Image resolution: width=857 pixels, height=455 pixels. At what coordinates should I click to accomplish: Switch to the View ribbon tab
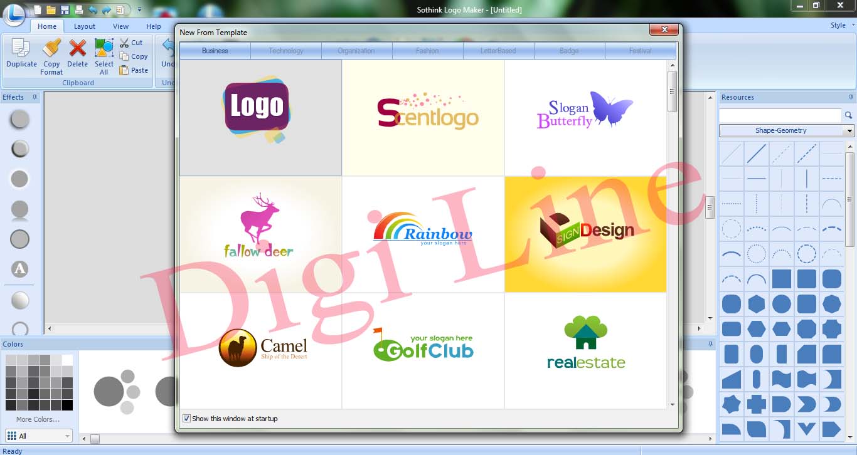pos(120,26)
